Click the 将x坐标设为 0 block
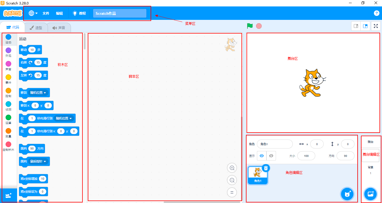Image resolution: width=382 pixels, height=203 pixels. [x=33, y=192]
